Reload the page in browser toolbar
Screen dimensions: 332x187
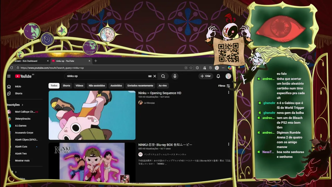point(12,68)
